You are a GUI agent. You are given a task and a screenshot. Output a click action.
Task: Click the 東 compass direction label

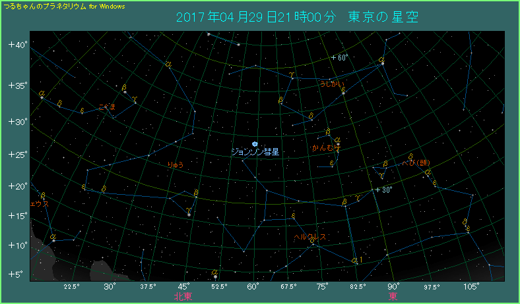[393, 297]
